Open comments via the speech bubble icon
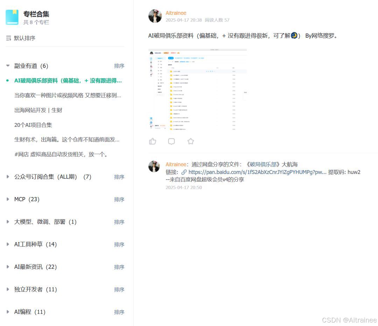The width and height of the screenshot is (378, 326). tap(171, 141)
